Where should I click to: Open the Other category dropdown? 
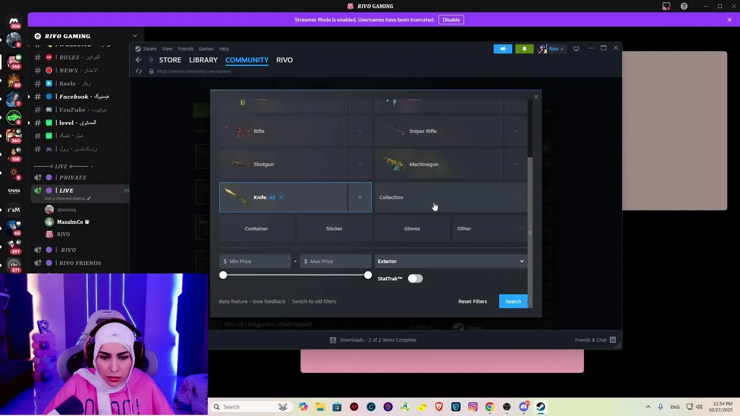(x=490, y=228)
